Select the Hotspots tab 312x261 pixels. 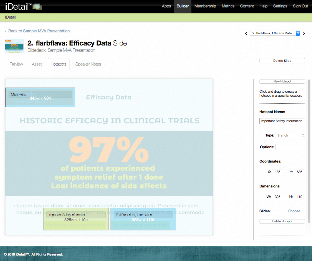(59, 64)
